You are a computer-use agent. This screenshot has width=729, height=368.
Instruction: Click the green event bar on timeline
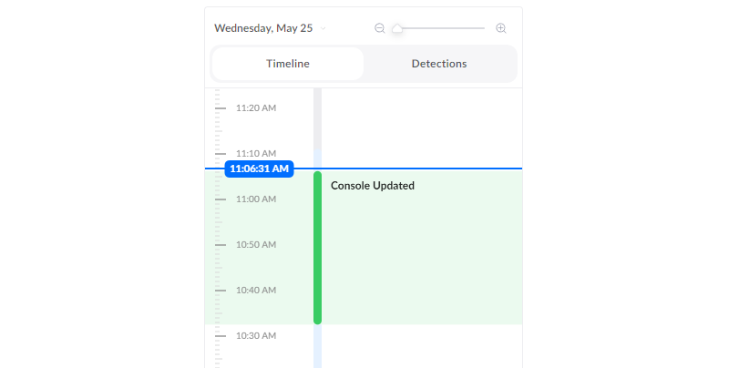coord(317,248)
